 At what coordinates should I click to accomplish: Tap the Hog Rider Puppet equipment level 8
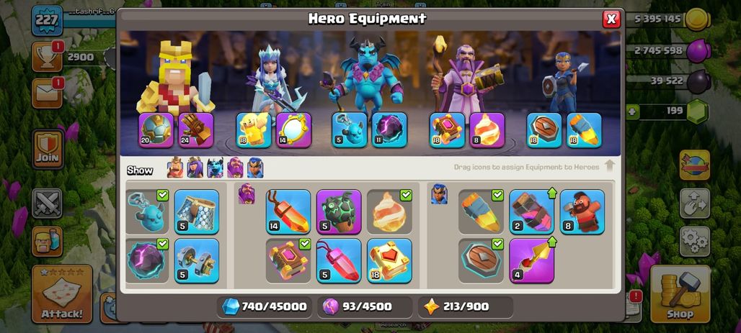(x=582, y=211)
